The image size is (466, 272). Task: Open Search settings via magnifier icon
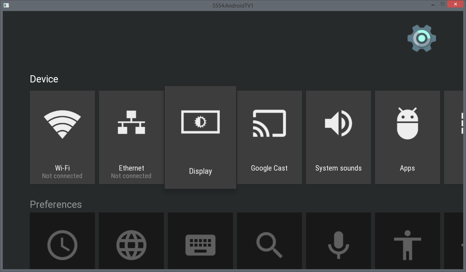tap(269, 245)
